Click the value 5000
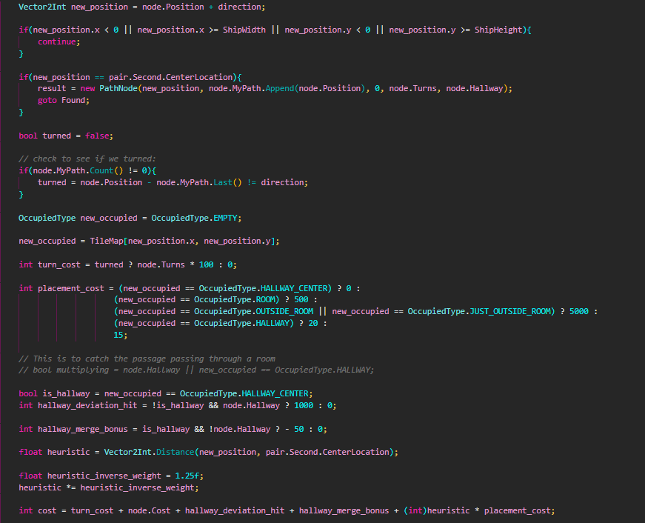The height and width of the screenshot is (523, 645). point(579,311)
